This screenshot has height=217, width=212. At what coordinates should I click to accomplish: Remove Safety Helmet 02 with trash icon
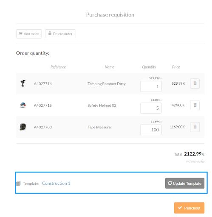point(195,105)
